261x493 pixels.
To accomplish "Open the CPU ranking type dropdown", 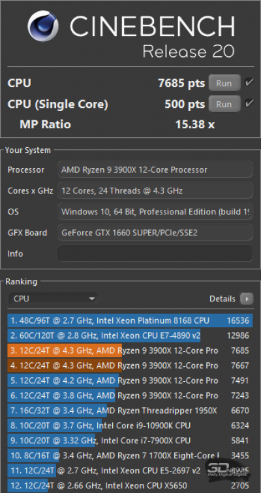I will (x=53, y=299).
